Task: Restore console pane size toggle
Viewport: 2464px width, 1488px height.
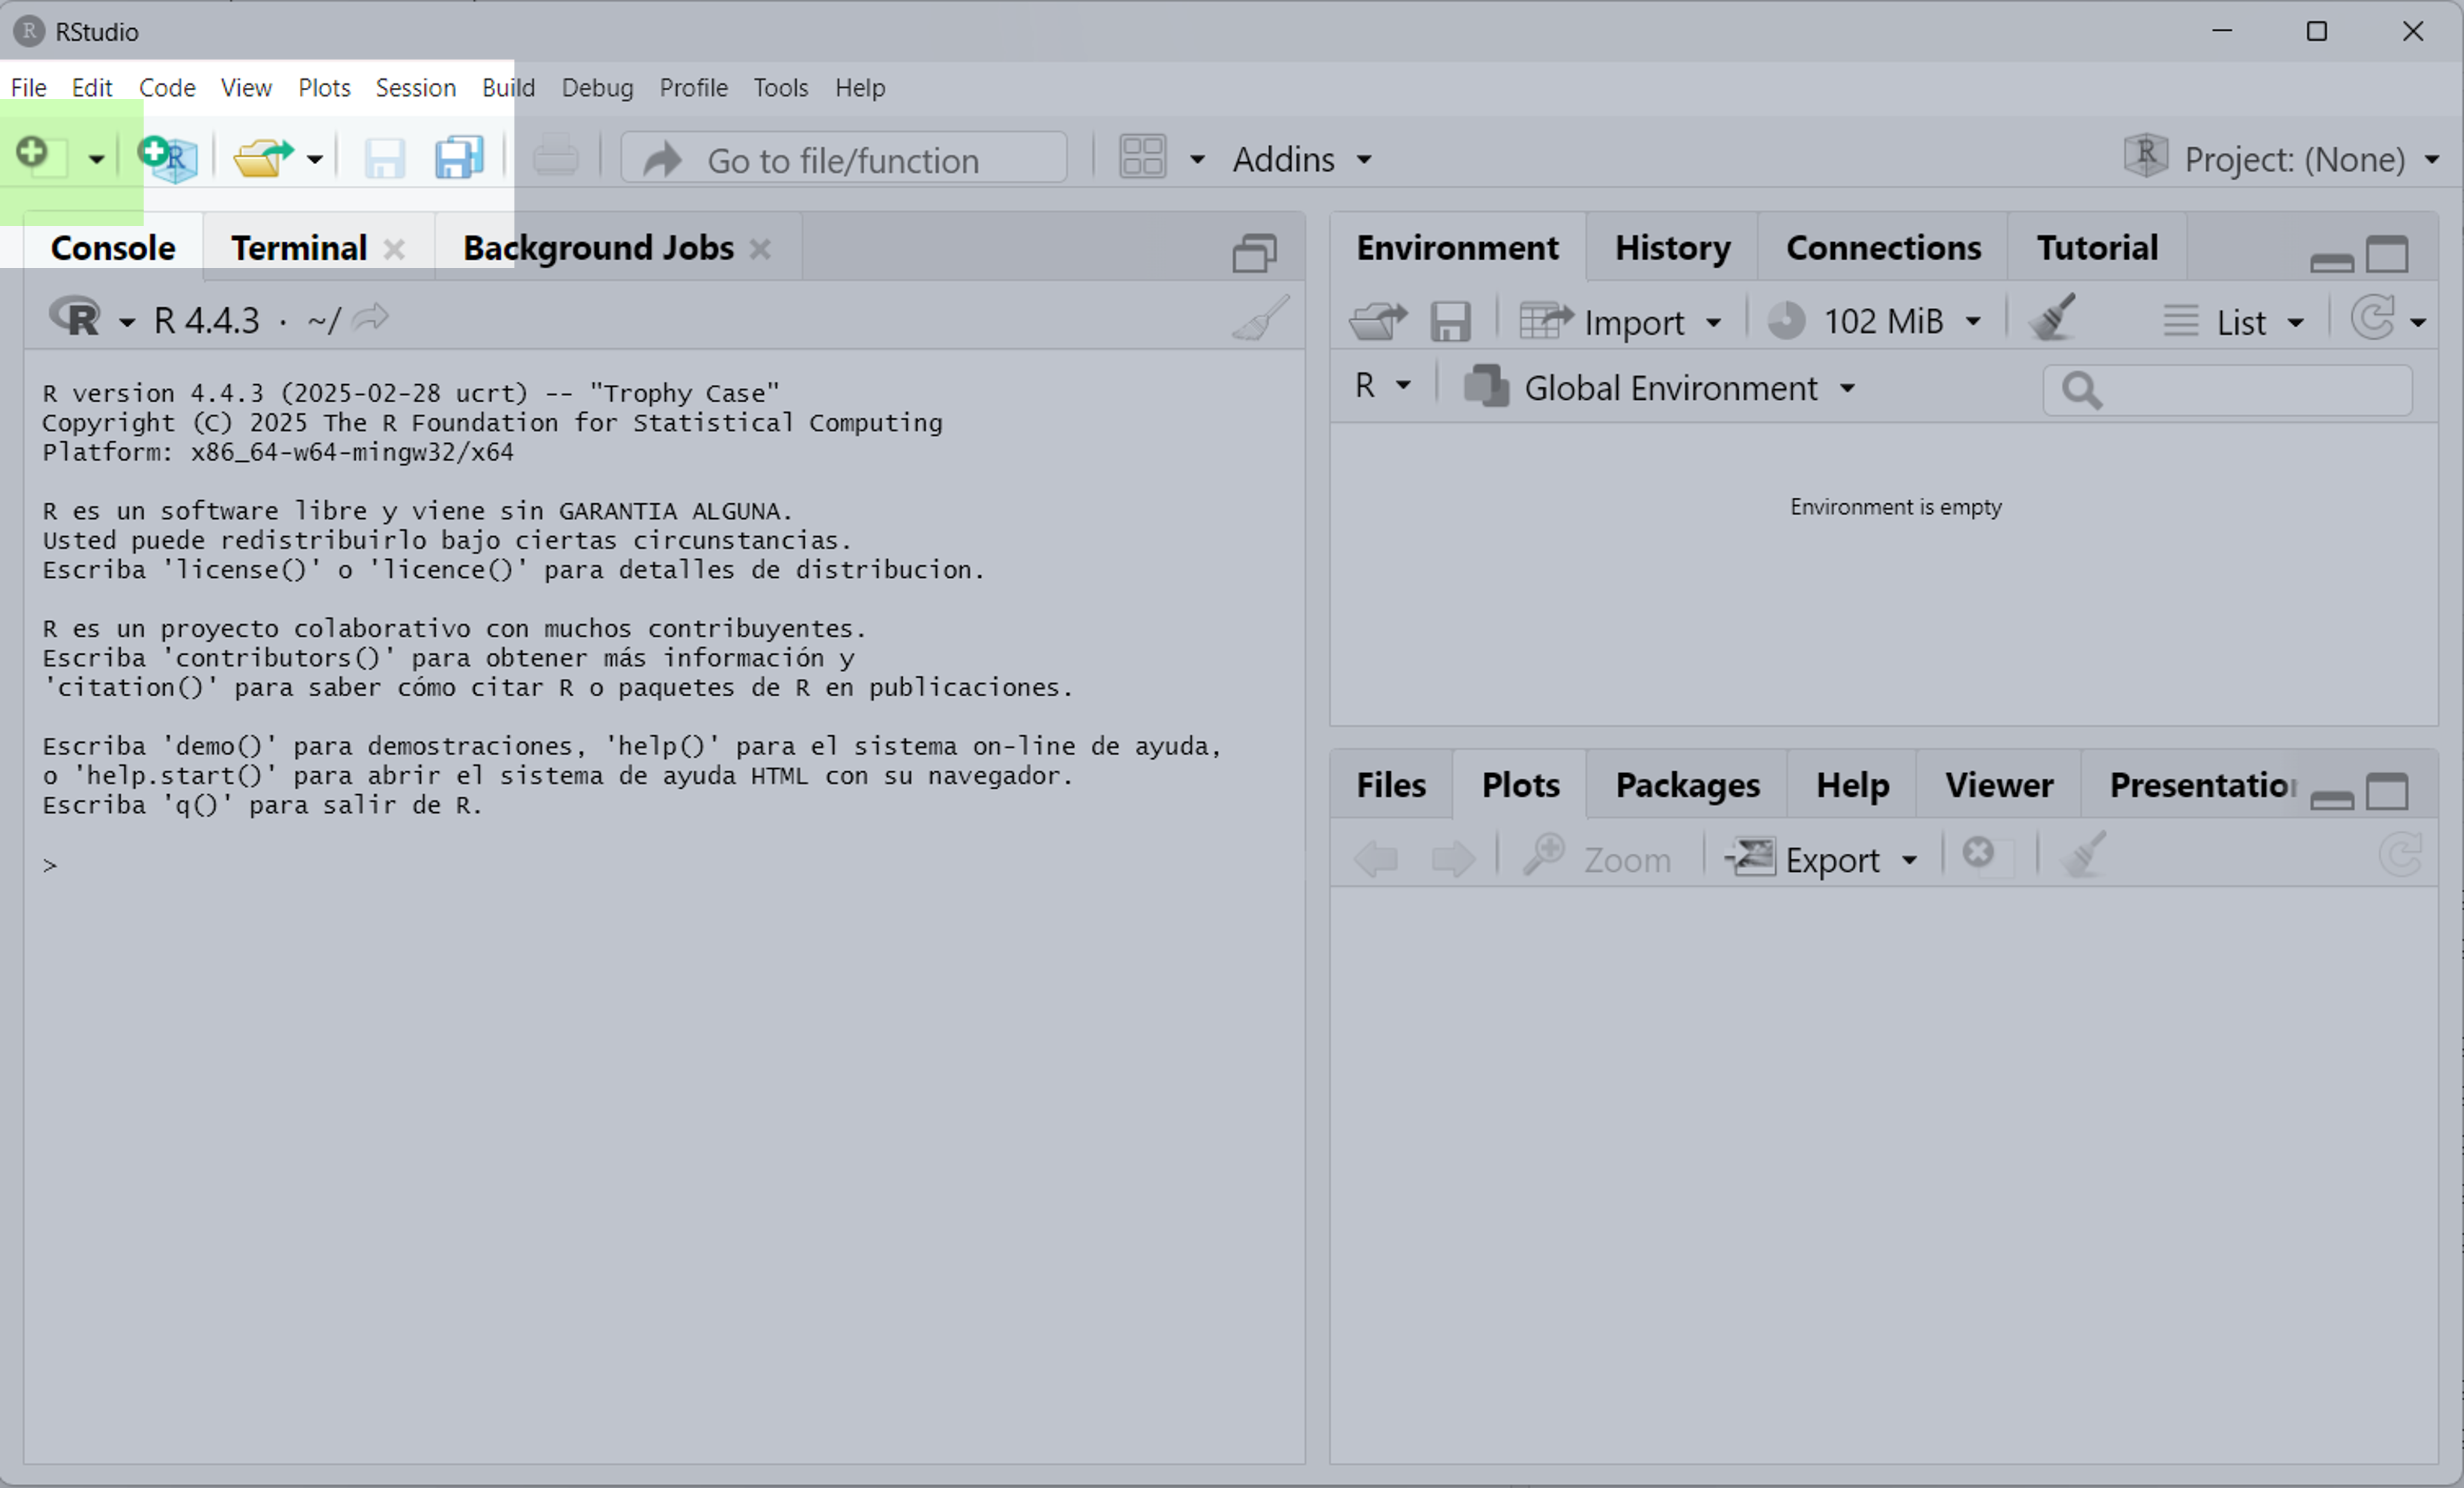Action: (1254, 252)
